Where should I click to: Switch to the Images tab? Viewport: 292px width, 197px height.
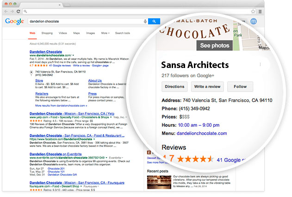[x=91, y=33]
